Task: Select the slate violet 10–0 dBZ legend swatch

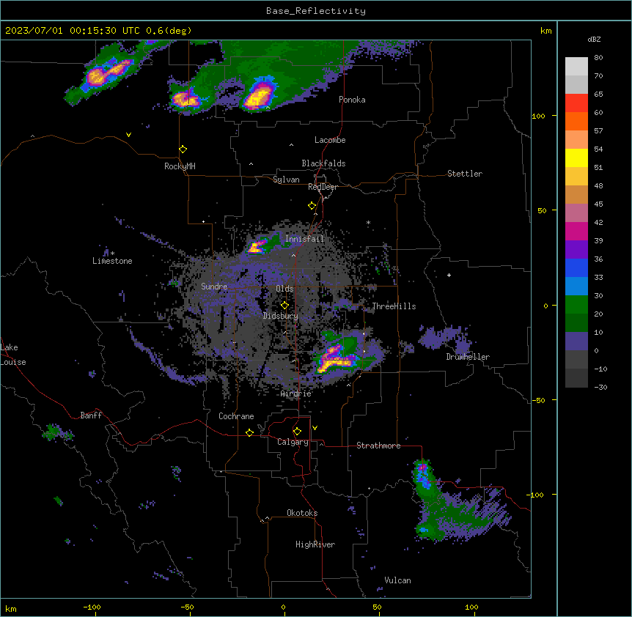Action: (576, 341)
